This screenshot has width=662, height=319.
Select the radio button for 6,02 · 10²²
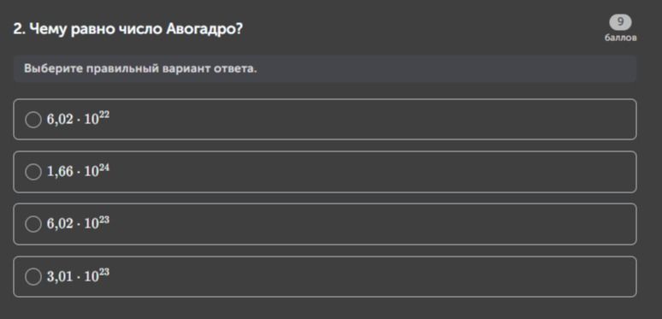point(33,120)
